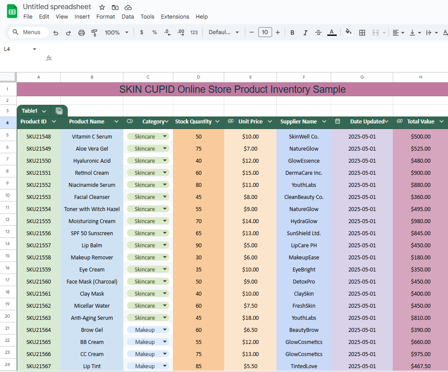The width and height of the screenshot is (448, 372).
Task: Open the Data menu
Action: point(128,16)
